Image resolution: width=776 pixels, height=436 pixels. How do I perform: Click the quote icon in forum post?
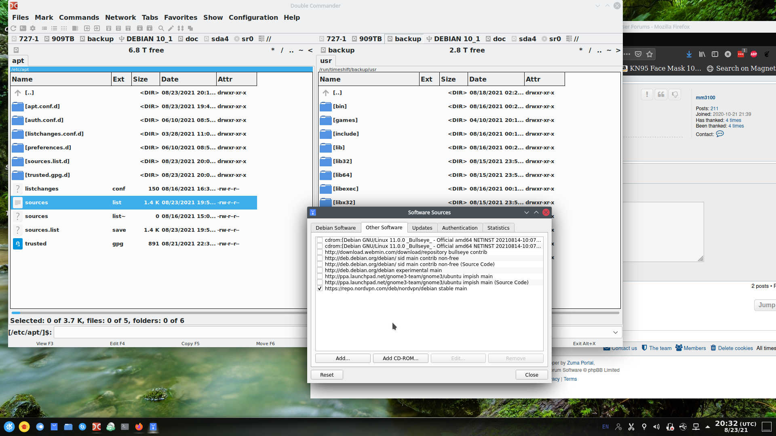[x=661, y=94]
